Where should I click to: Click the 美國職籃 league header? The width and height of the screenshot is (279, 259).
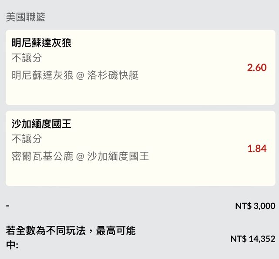[x=26, y=17]
